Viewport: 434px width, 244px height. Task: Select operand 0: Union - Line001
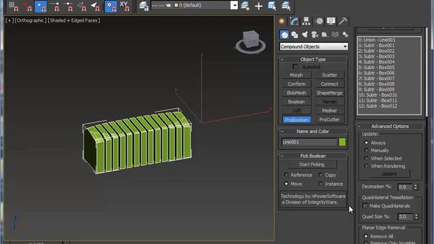[377, 40]
